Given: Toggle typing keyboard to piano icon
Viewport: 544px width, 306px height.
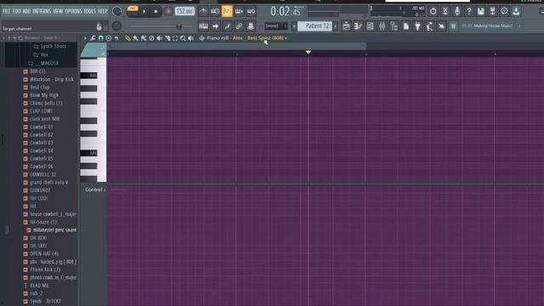Looking at the screenshot, I should click(x=203, y=26).
